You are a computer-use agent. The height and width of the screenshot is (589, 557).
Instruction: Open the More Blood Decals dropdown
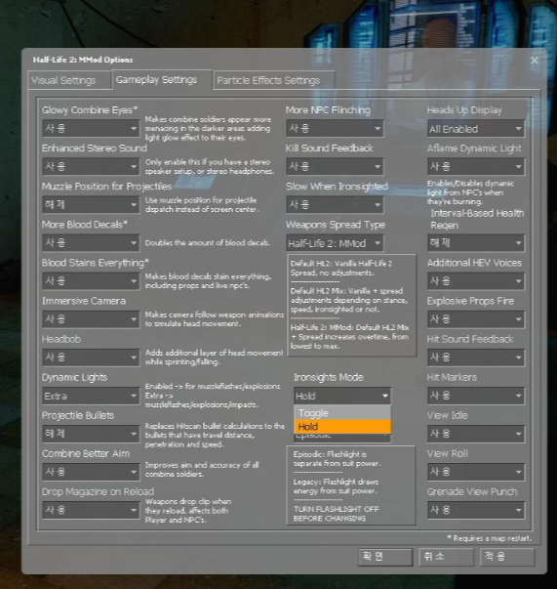(91, 242)
